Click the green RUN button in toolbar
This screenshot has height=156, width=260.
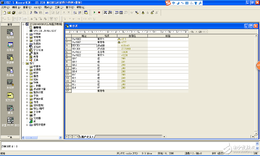[94, 12]
